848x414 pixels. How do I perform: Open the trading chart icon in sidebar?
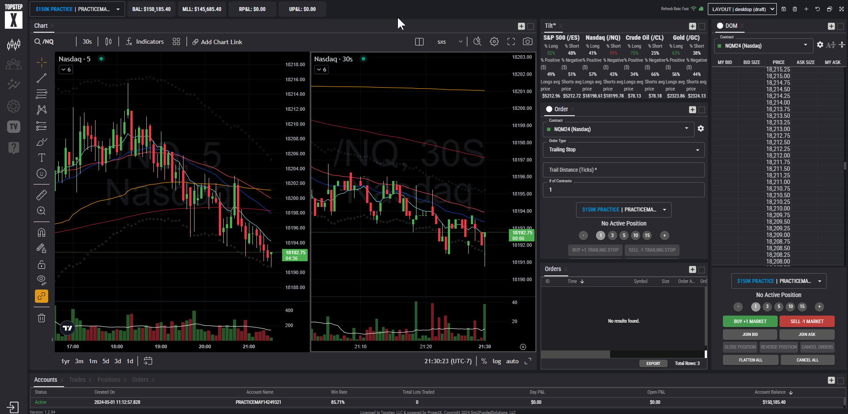pyautogui.click(x=14, y=45)
